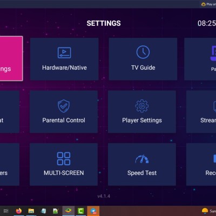The width and height of the screenshot is (216, 216).
Task: Click the Task View taskbar button
Action: [x=6, y=211]
